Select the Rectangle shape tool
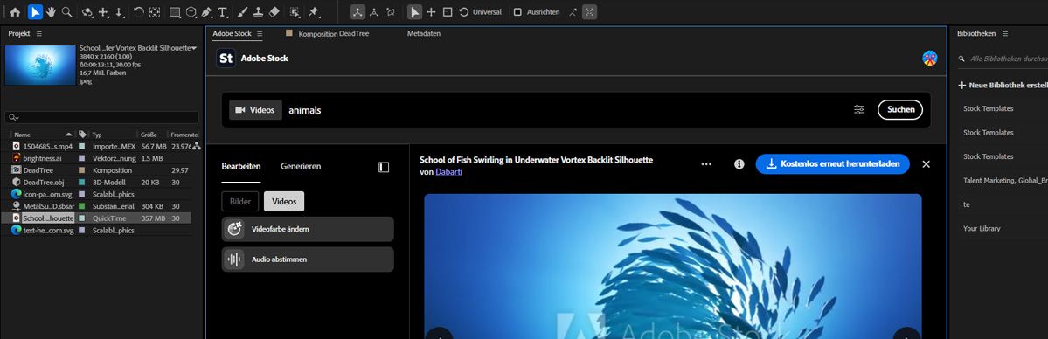Viewport: 1048px width, 339px height. [x=175, y=12]
